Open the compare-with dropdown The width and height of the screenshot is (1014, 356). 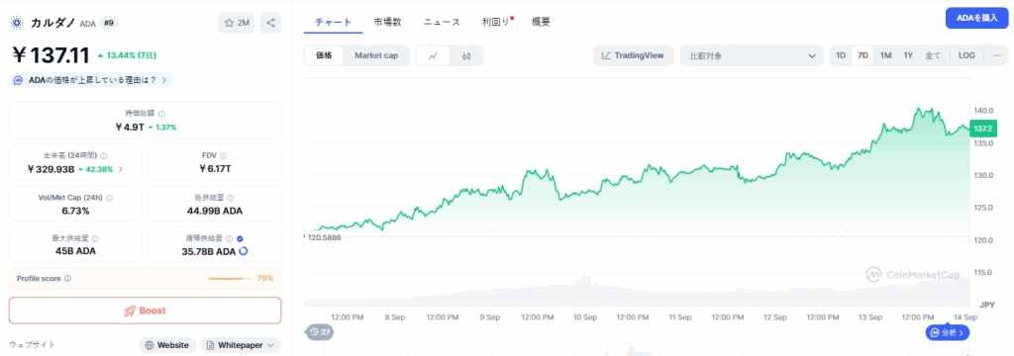click(752, 56)
